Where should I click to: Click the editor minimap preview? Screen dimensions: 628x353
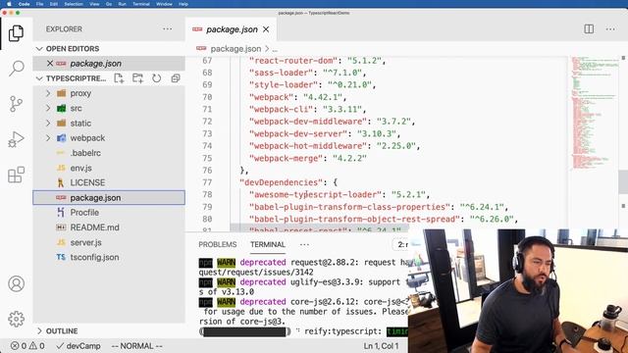tap(594, 114)
